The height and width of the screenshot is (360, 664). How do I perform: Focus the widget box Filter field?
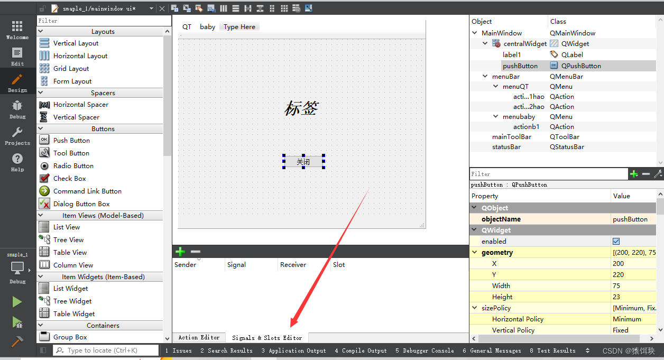pos(104,21)
